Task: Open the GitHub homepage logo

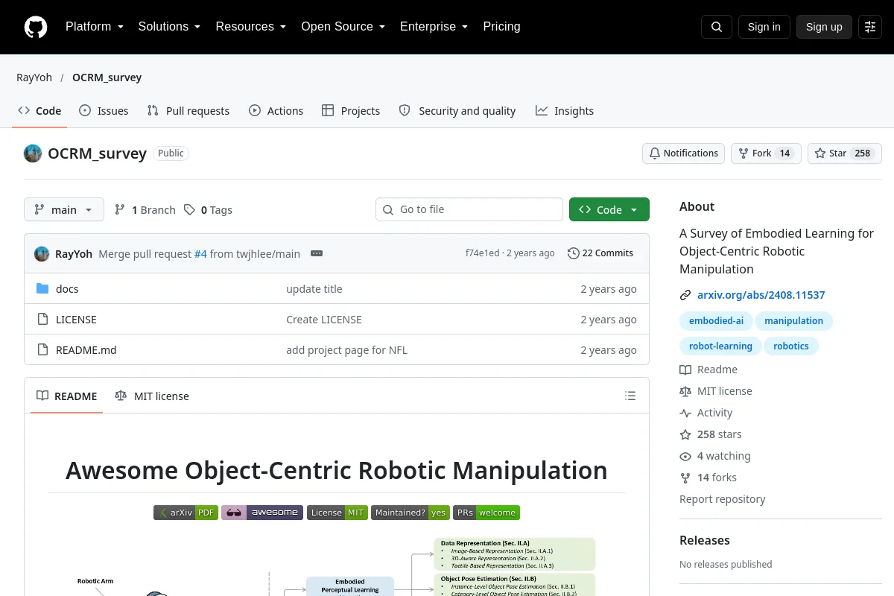Action: coord(36,27)
